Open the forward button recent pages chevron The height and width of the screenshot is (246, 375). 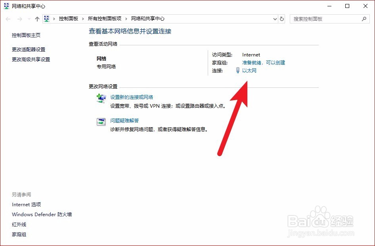click(28, 18)
